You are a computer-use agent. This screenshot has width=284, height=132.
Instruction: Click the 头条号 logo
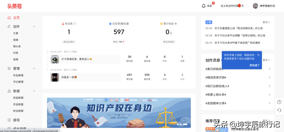14,6
